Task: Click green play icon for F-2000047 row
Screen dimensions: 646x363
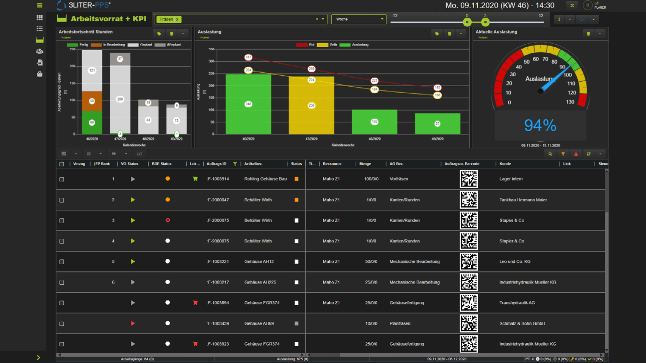Action: 133,200
